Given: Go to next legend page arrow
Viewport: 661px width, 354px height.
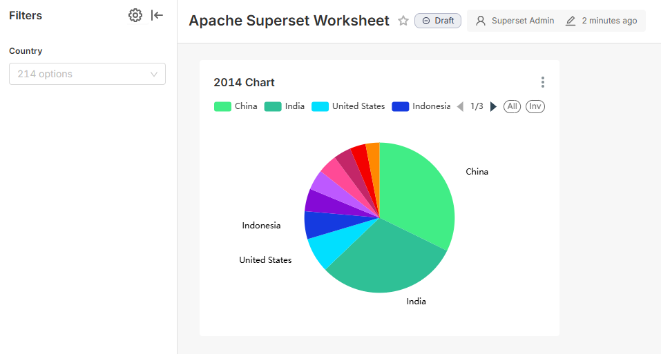Looking at the screenshot, I should 493,106.
